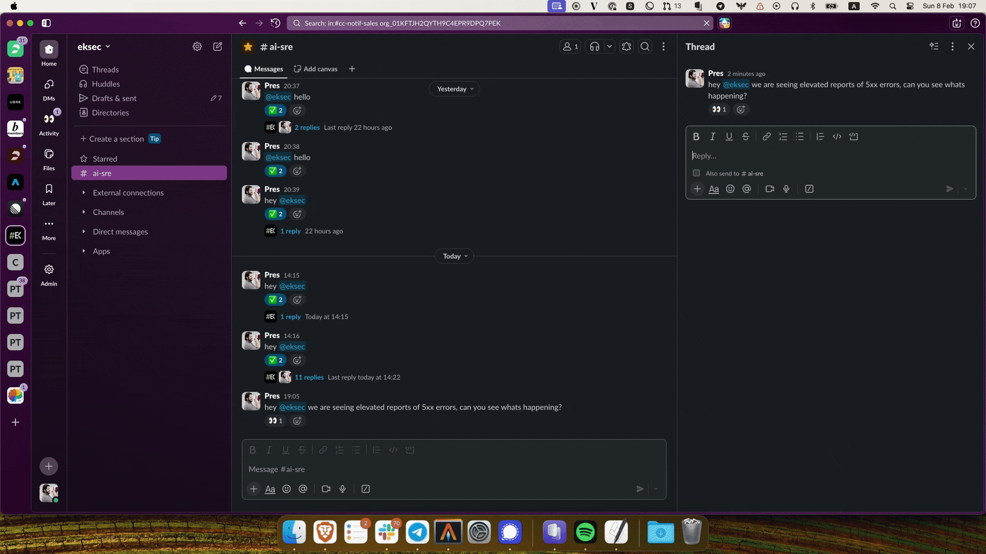
Task: Open the Yesterday date divider dropdown
Action: click(454, 88)
